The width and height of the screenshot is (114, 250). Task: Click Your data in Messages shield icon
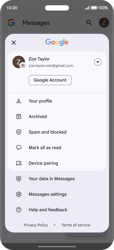19,179
